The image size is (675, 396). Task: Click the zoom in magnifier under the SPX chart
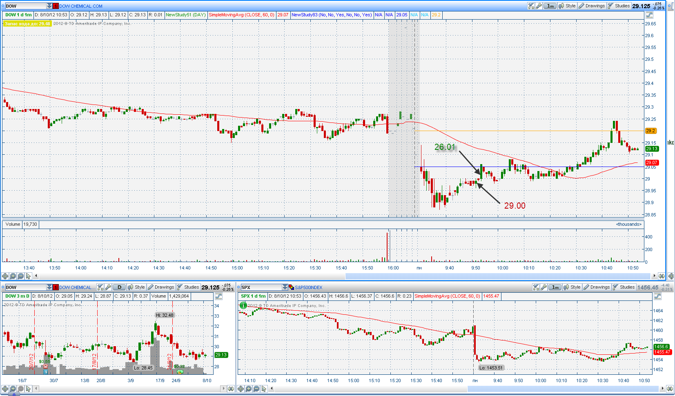[248, 389]
